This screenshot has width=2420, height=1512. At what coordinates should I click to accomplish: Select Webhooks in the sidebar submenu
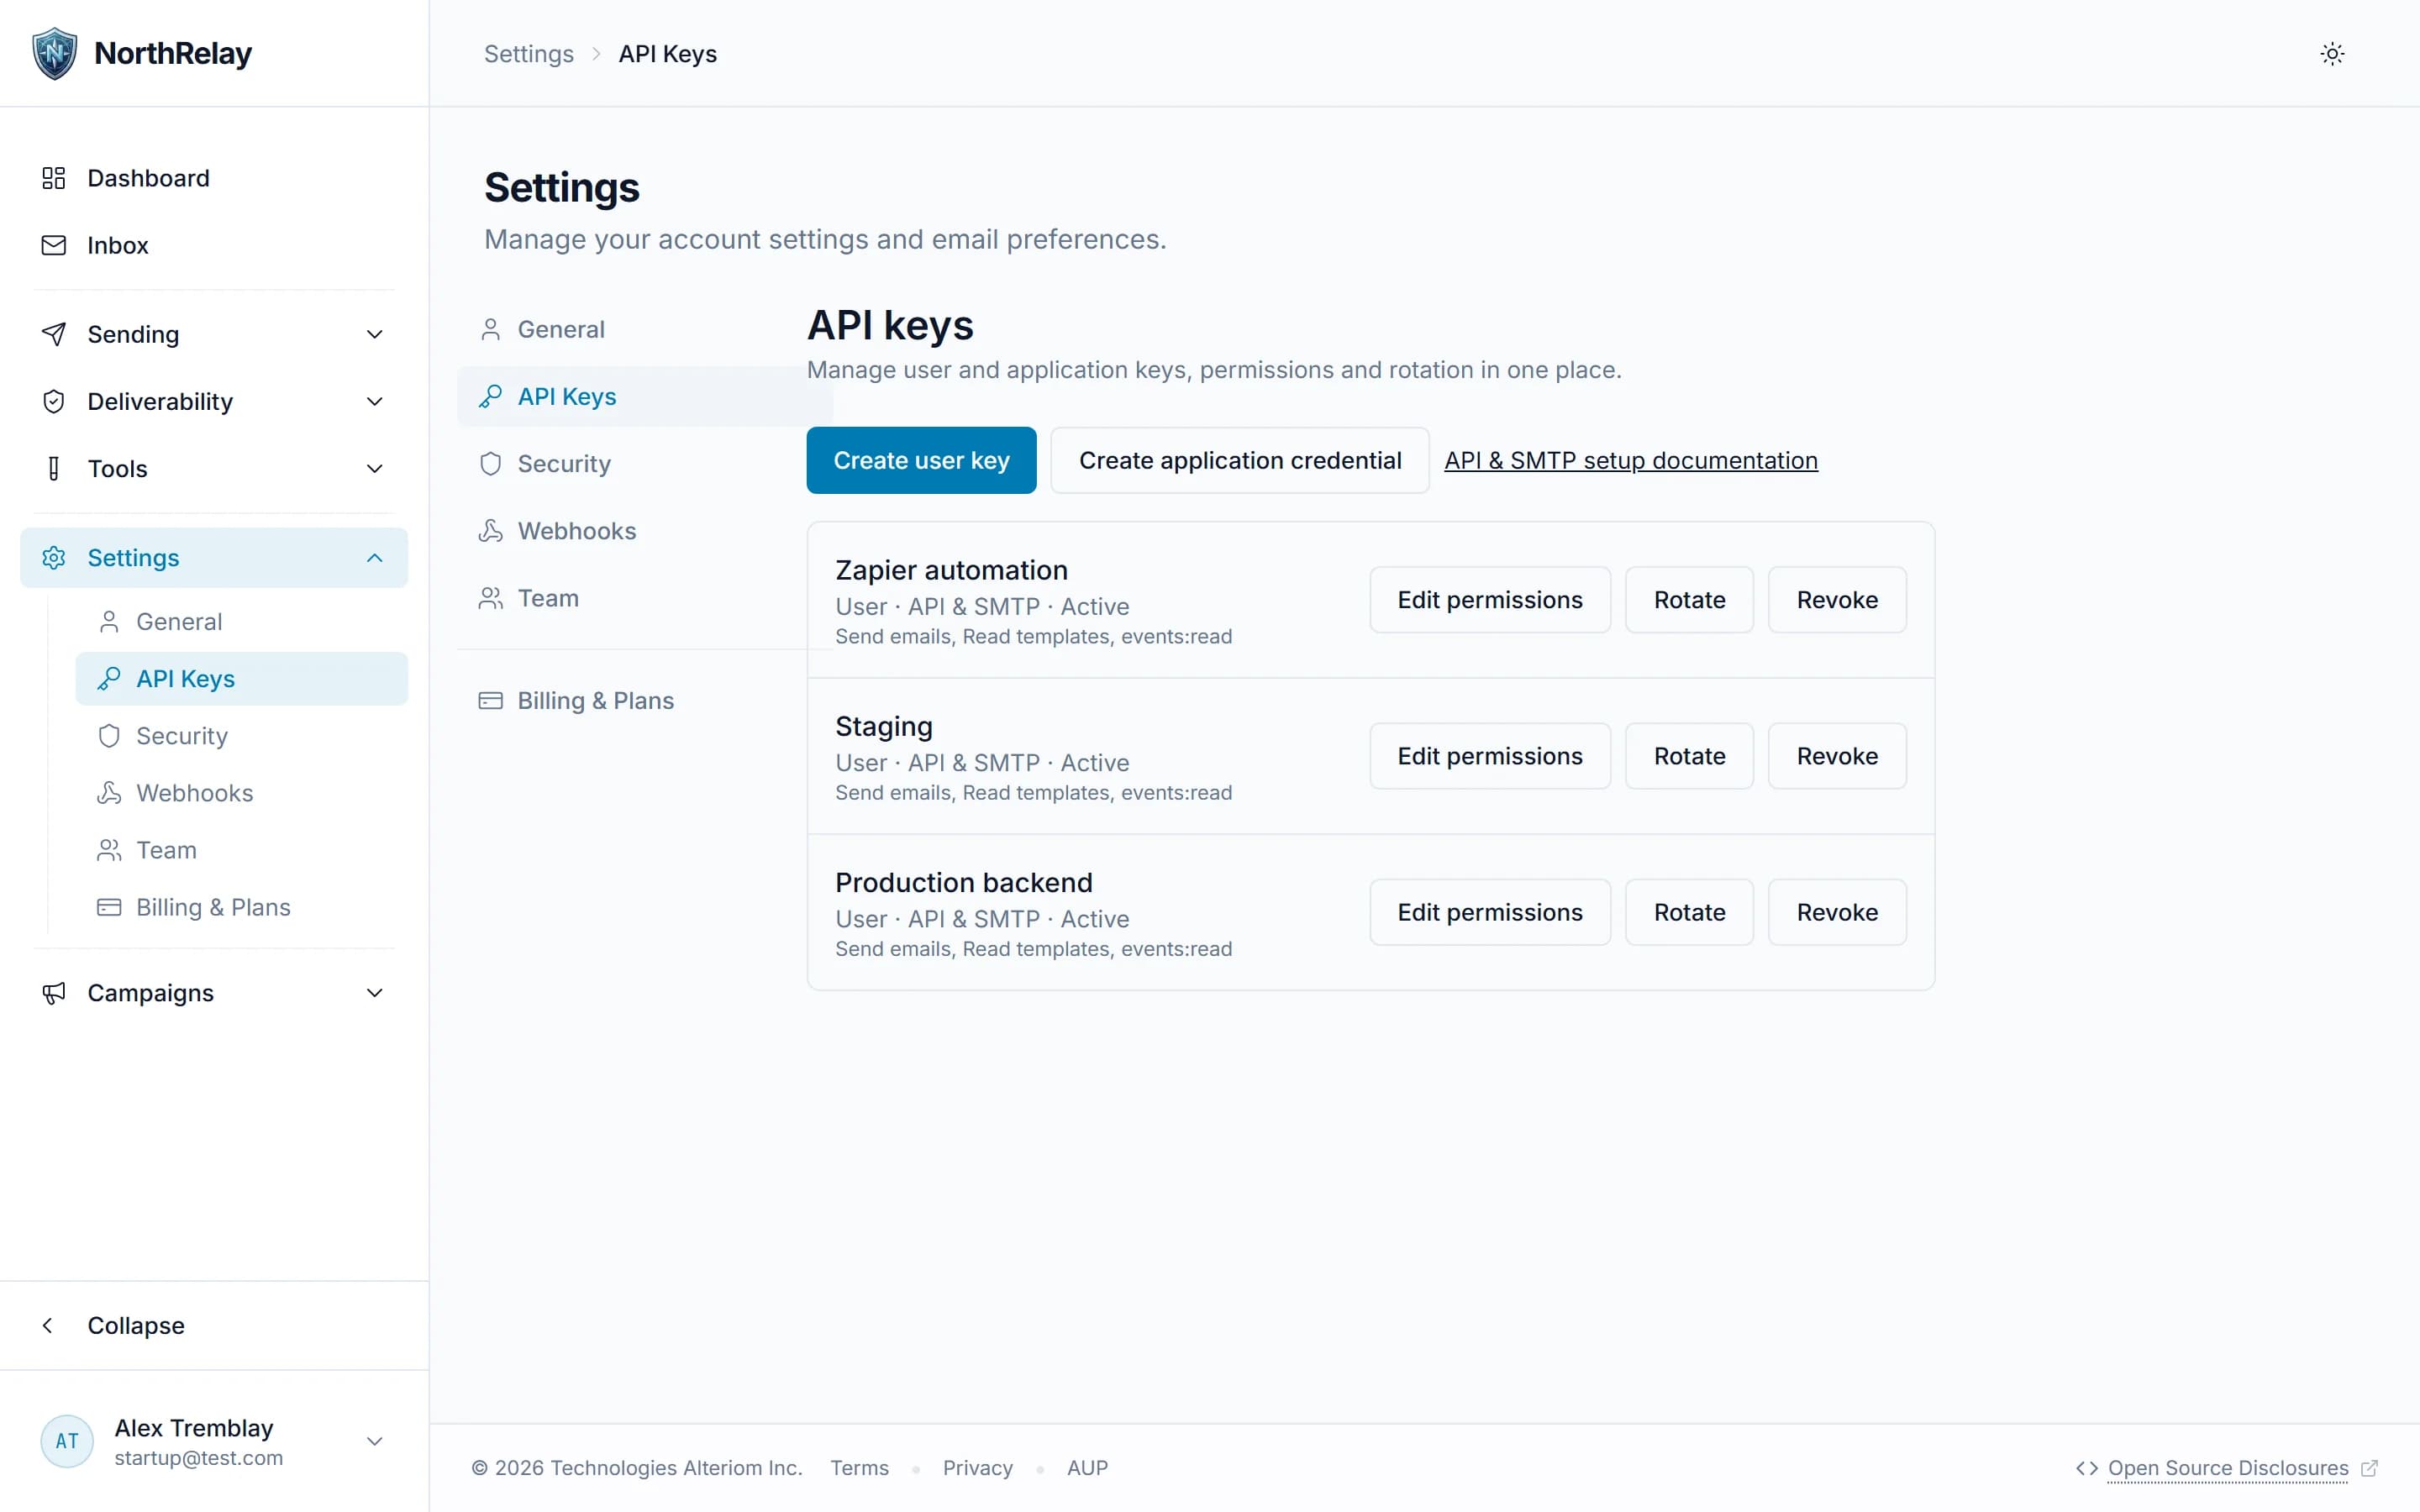pos(241,793)
